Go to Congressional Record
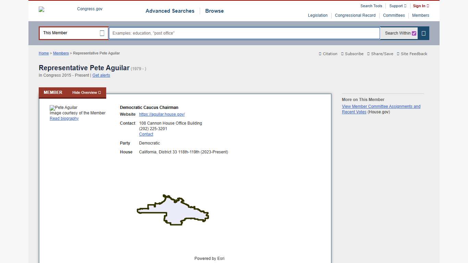Screen dimensions: 468x263 pos(355,15)
